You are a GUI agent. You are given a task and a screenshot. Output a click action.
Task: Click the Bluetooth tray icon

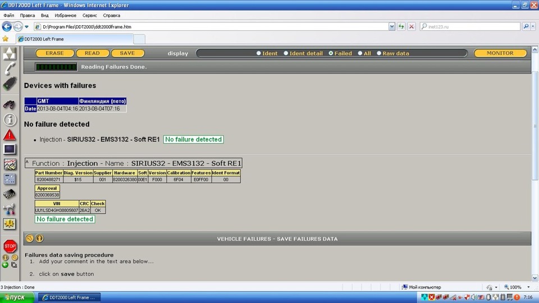coord(488,297)
